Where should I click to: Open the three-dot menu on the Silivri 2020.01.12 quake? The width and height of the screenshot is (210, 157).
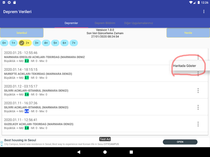click(198, 91)
